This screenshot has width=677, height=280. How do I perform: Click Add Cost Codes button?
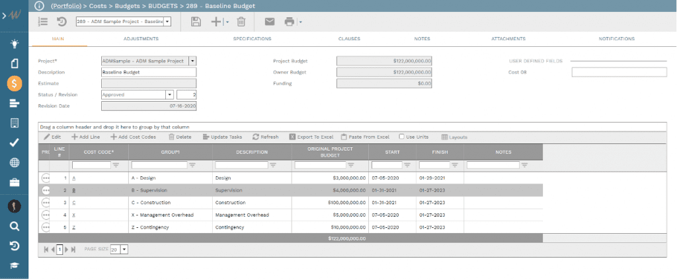[133, 137]
